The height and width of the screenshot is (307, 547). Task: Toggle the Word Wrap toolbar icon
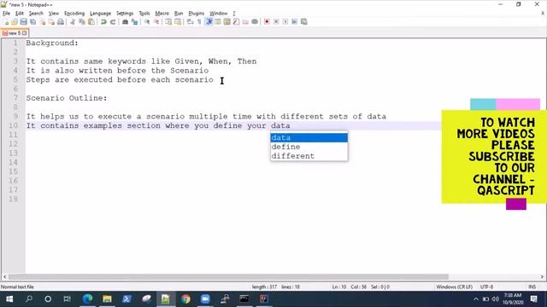pos(190,22)
